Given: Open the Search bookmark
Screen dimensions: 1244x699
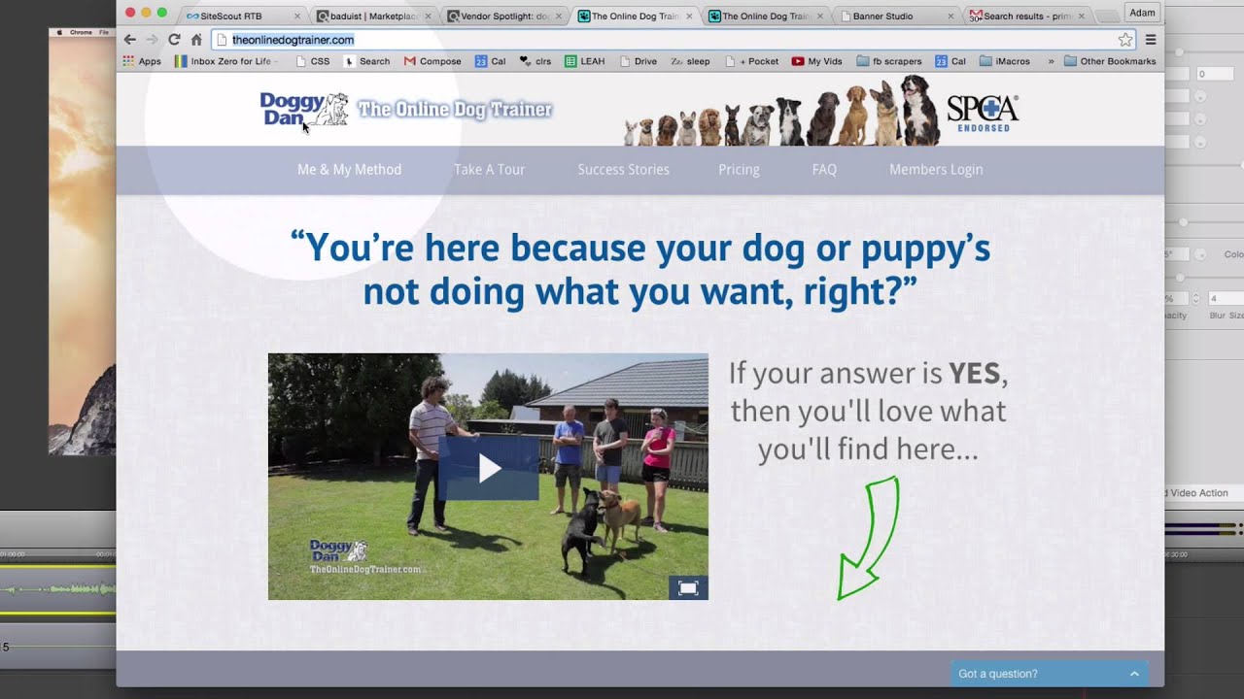Looking at the screenshot, I should click(367, 61).
